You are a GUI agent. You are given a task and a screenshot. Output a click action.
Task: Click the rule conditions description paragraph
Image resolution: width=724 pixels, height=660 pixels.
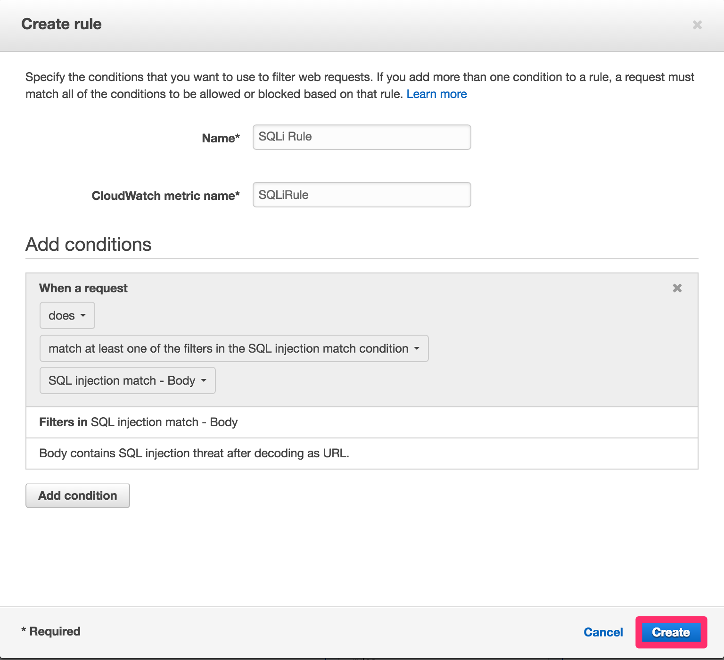click(x=360, y=85)
